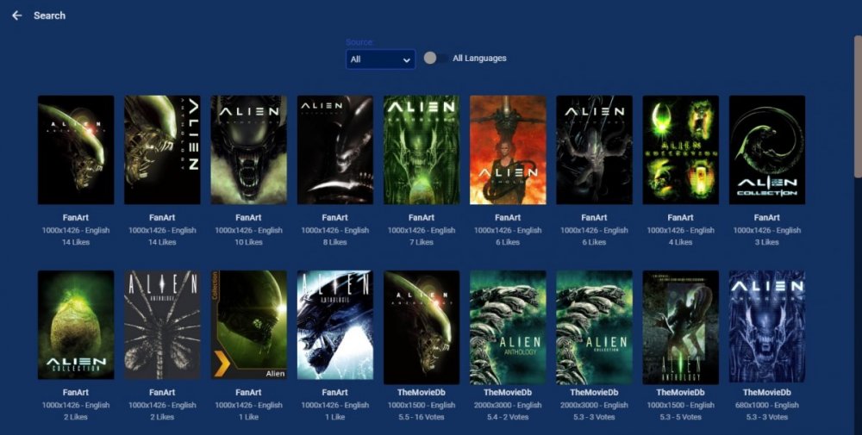Viewport: 862px width, 435px height.
Task: Select the green egg Alien Collection poster
Action: 76,325
